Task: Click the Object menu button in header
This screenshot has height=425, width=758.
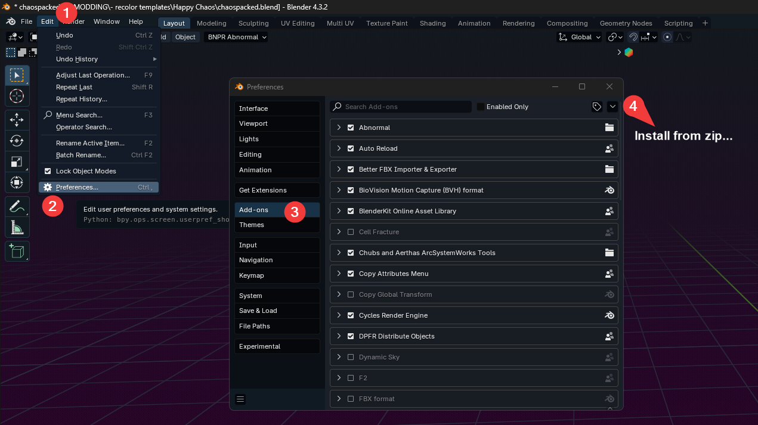Action: 185,37
